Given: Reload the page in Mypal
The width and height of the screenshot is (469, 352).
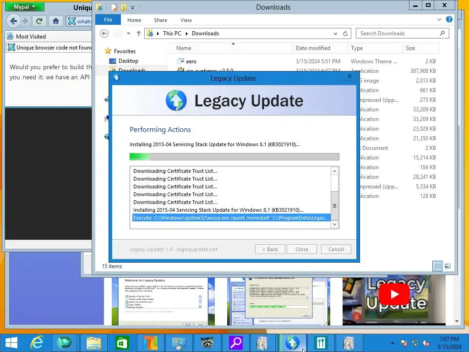Looking at the screenshot, I should [39, 21].
